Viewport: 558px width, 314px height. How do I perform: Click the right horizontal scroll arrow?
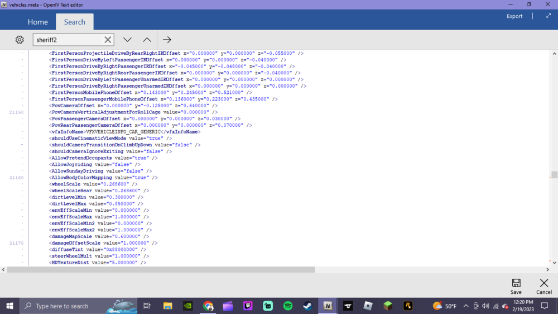click(548, 270)
